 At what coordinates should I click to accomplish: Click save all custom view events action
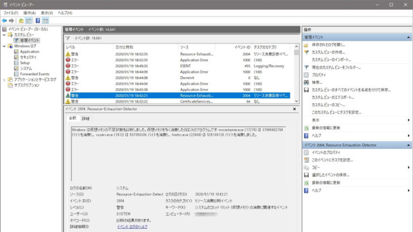[x=351, y=90]
